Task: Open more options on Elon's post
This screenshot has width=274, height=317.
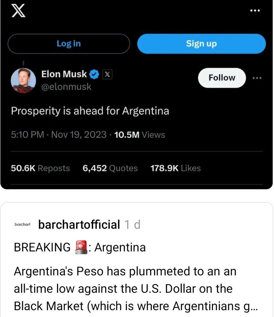Action: pos(257,78)
